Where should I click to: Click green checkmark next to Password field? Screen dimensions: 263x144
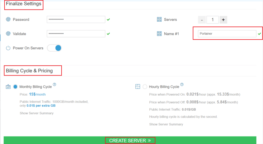click(x=108, y=20)
